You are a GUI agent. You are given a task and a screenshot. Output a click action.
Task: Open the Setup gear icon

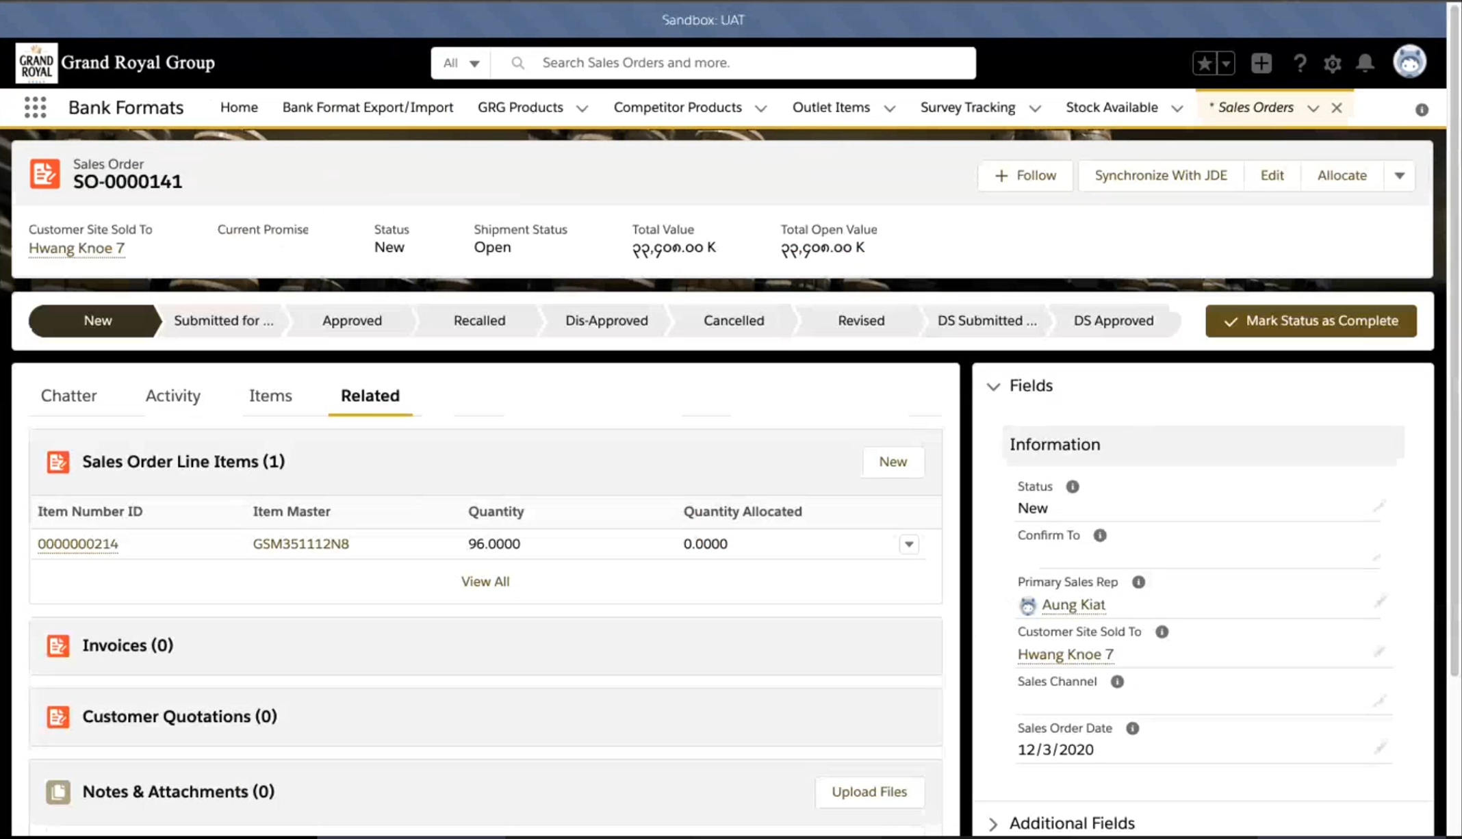pyautogui.click(x=1332, y=64)
